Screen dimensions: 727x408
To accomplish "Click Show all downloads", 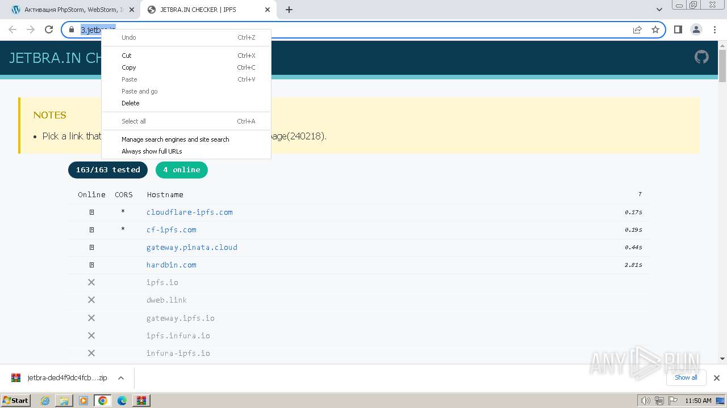I will click(x=686, y=377).
